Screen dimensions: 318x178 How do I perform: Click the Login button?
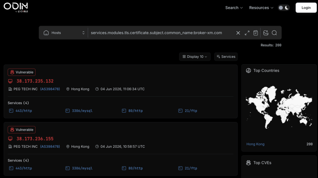click(306, 8)
